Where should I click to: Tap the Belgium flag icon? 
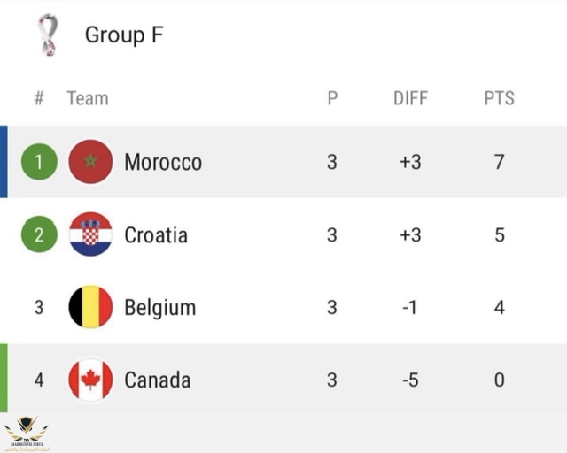pyautogui.click(x=90, y=307)
